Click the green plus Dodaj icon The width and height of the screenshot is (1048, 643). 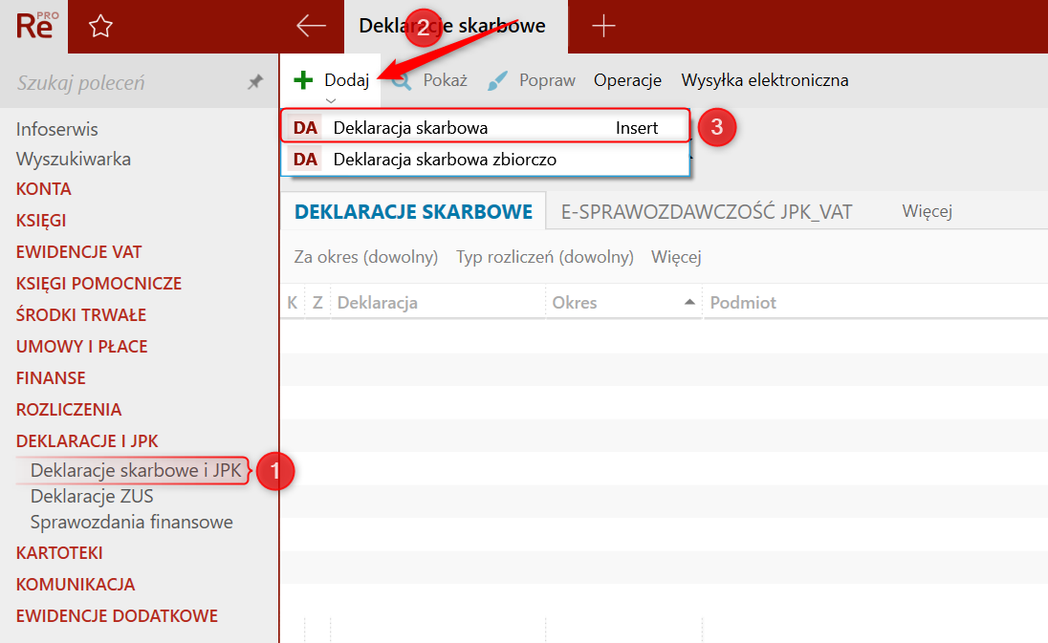(303, 80)
